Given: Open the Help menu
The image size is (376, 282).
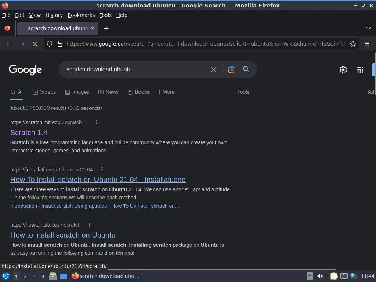Looking at the screenshot, I should 122,15.
